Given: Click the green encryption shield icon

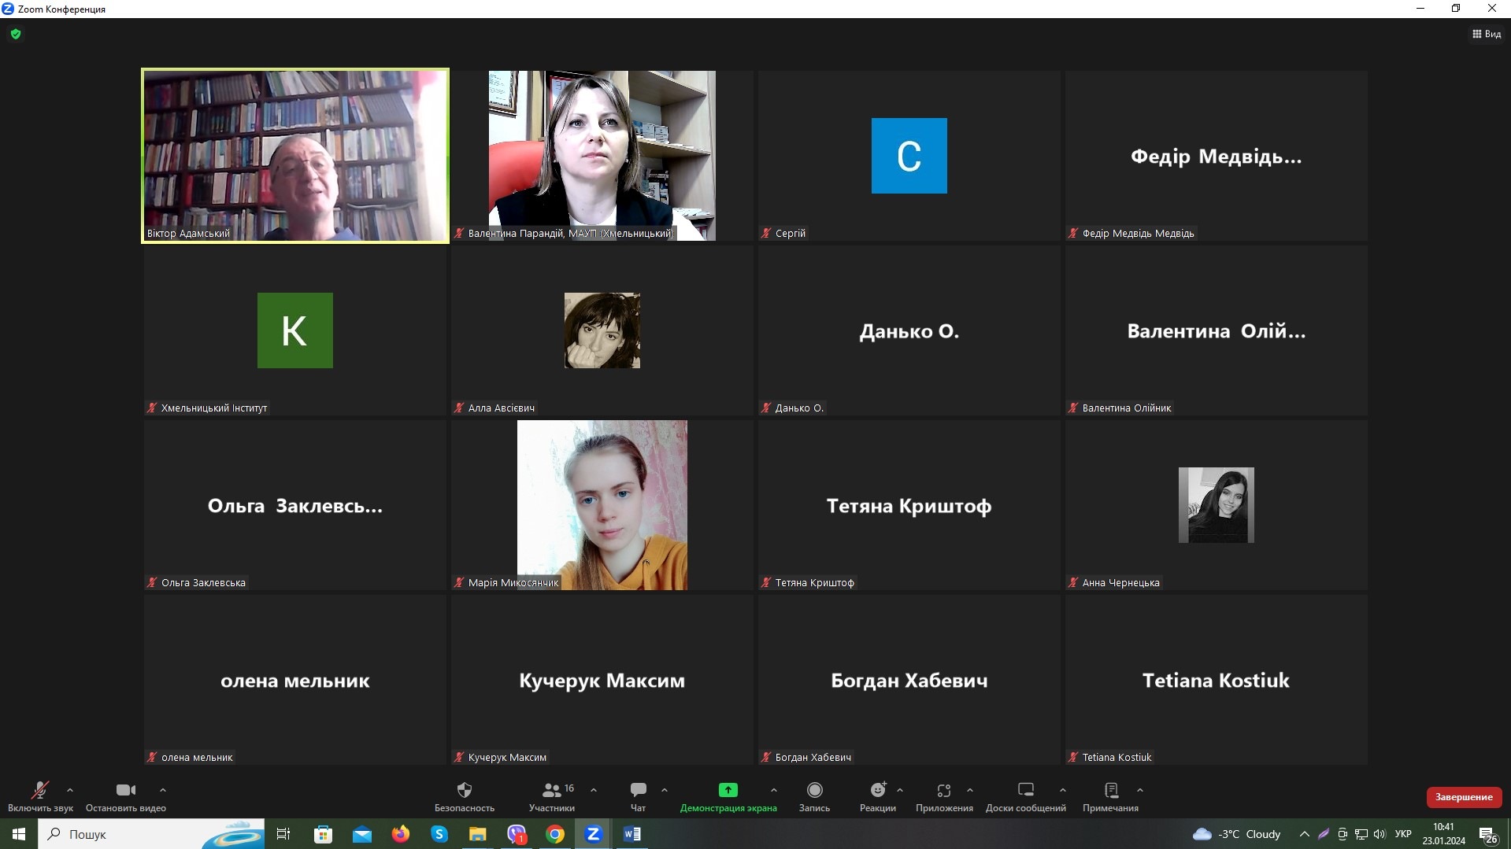Looking at the screenshot, I should click(16, 34).
